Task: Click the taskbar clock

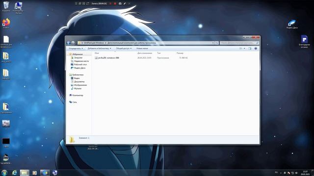Action: coord(305,173)
